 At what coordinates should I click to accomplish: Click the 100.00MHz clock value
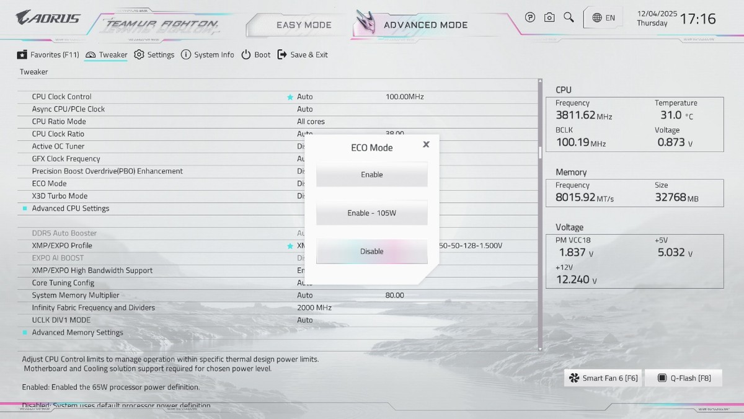pyautogui.click(x=404, y=97)
